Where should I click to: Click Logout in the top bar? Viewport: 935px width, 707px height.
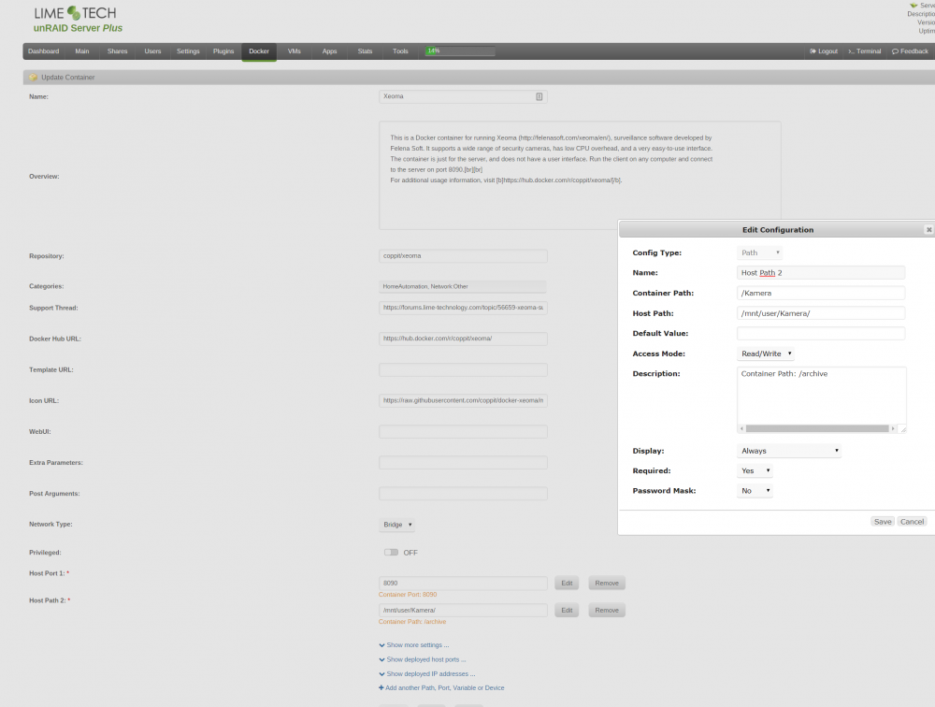[824, 51]
